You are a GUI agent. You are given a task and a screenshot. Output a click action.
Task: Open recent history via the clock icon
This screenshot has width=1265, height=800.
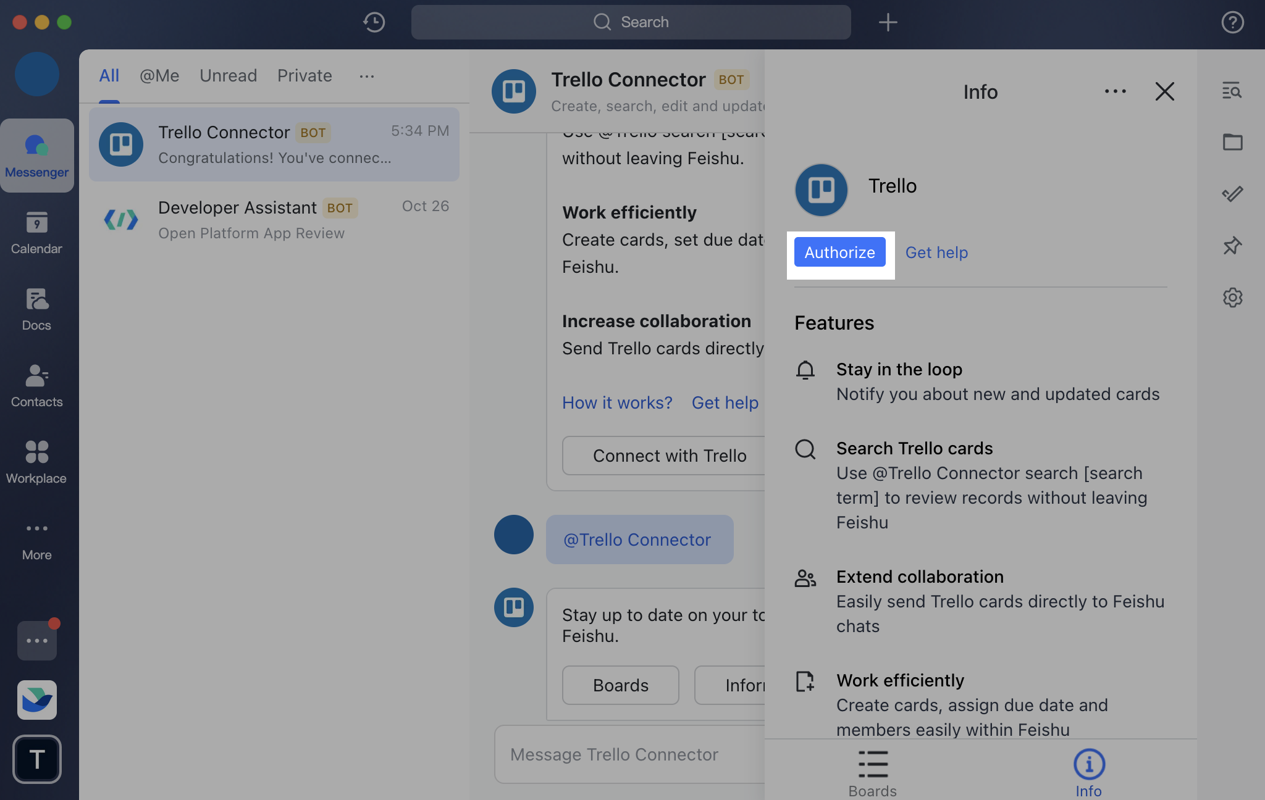[373, 22]
